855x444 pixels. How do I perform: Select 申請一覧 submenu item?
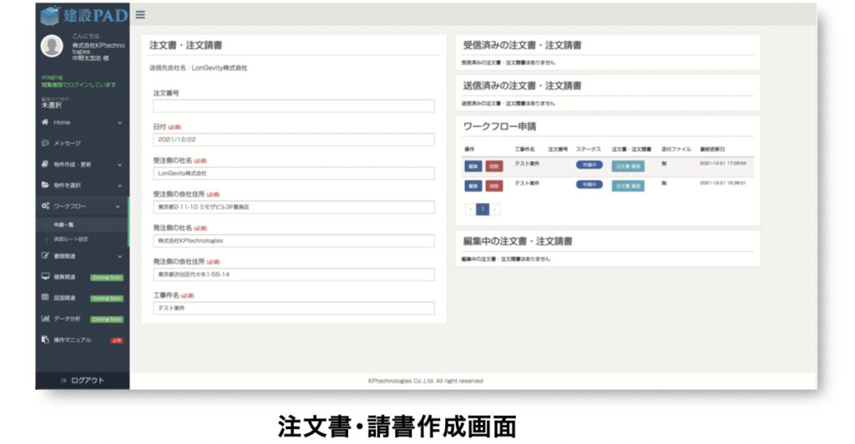[66, 225]
